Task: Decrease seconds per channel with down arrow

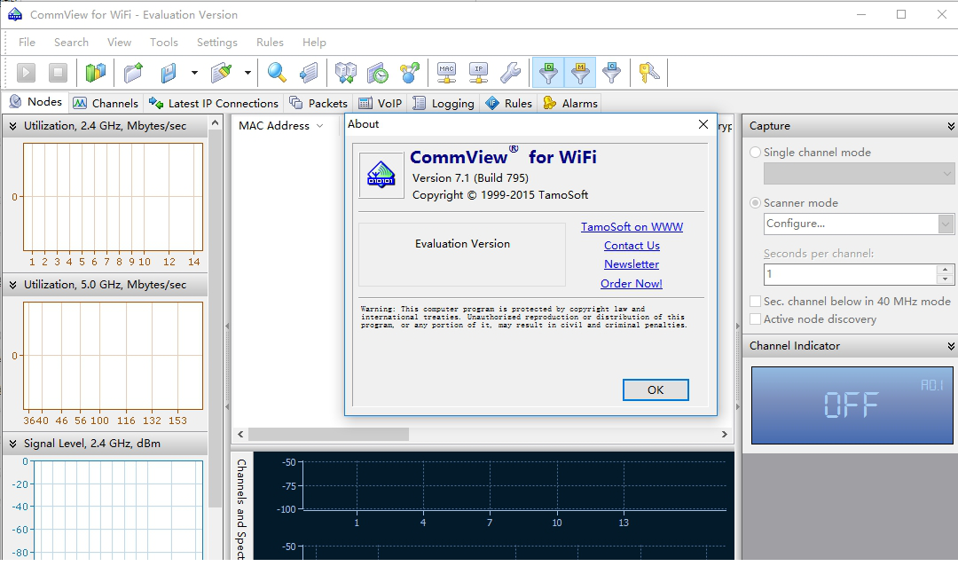Action: (x=946, y=279)
